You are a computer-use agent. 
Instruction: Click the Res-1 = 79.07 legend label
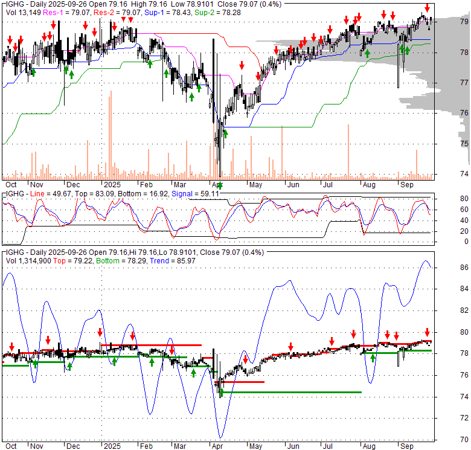[x=67, y=13]
